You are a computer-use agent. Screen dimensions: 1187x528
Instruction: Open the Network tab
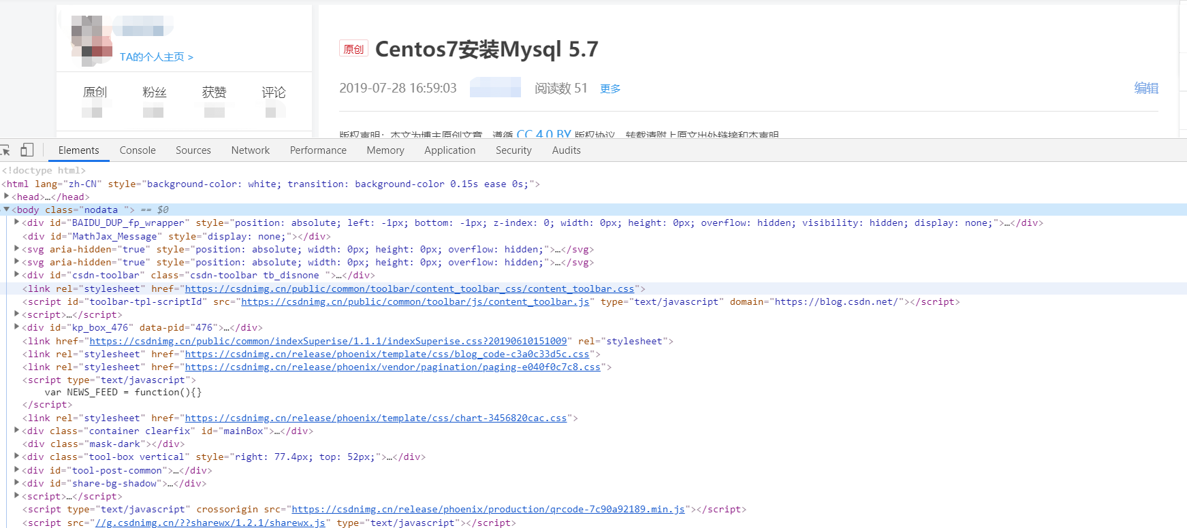(251, 150)
